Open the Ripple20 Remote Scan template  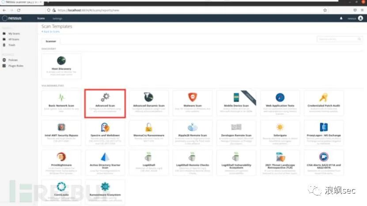193,133
